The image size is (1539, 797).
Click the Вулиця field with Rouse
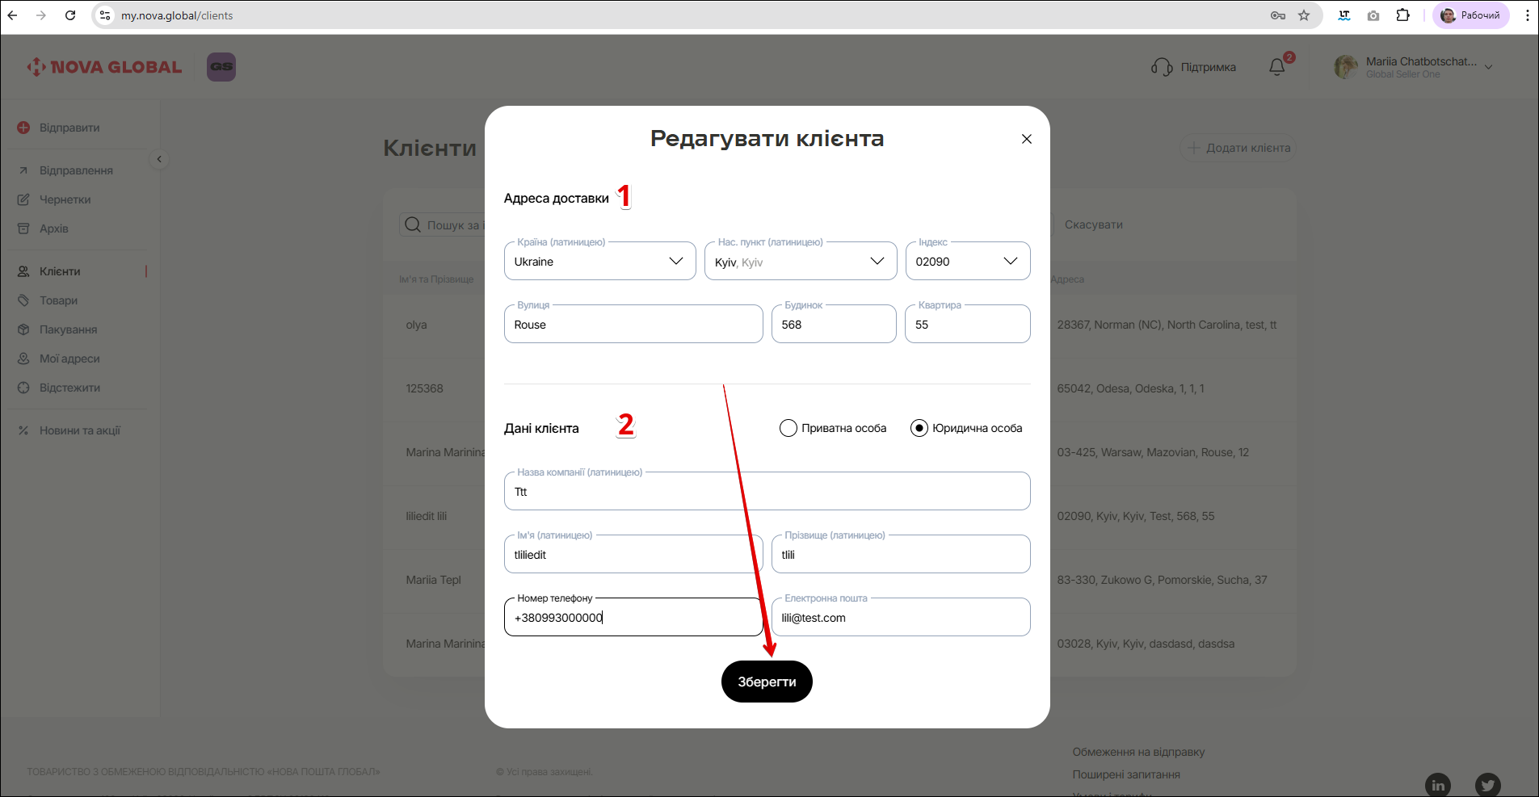coord(633,324)
